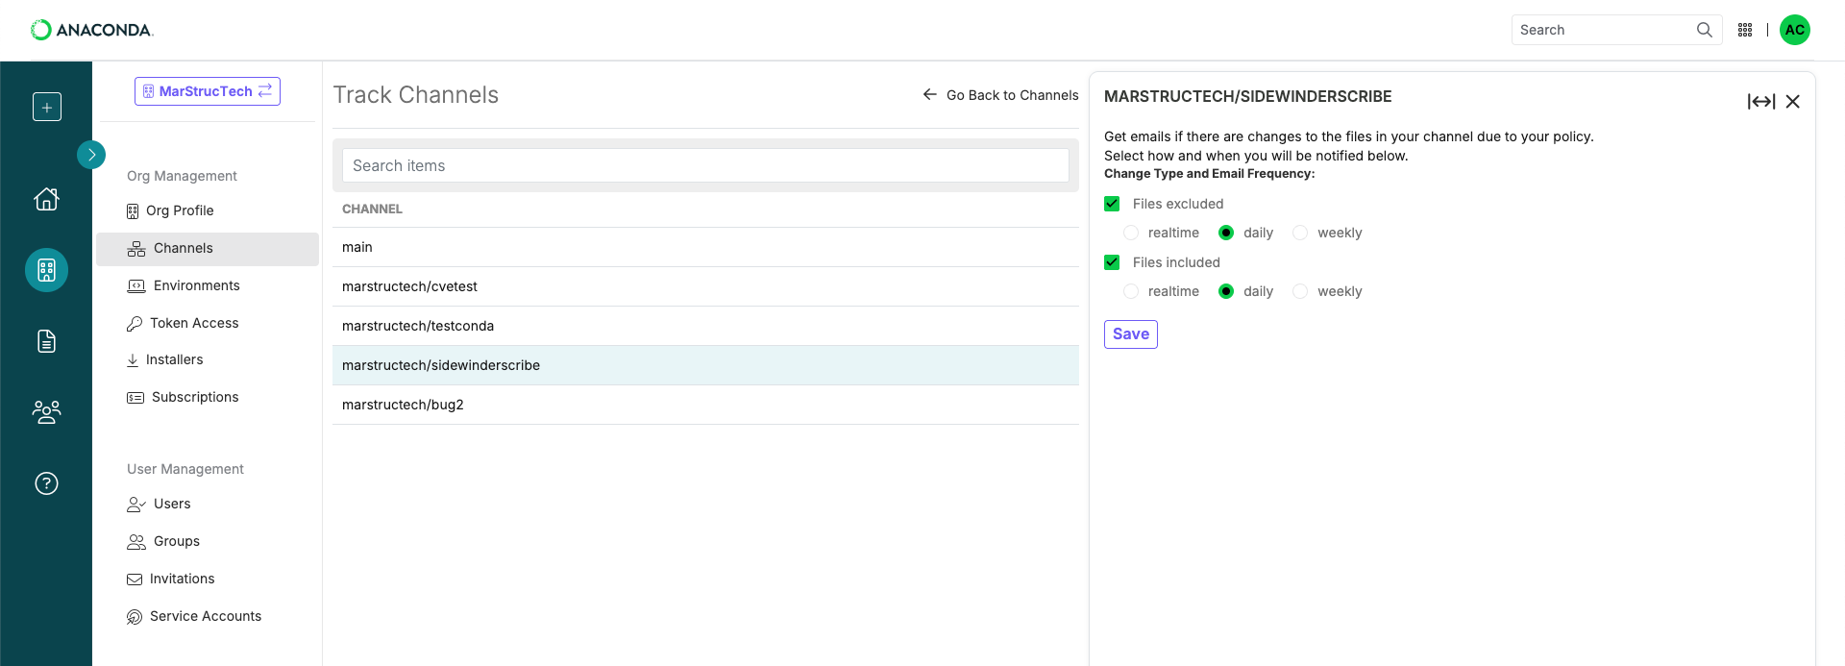Open Installers menu item
Image resolution: width=1845 pixels, height=666 pixels.
[x=208, y=360]
